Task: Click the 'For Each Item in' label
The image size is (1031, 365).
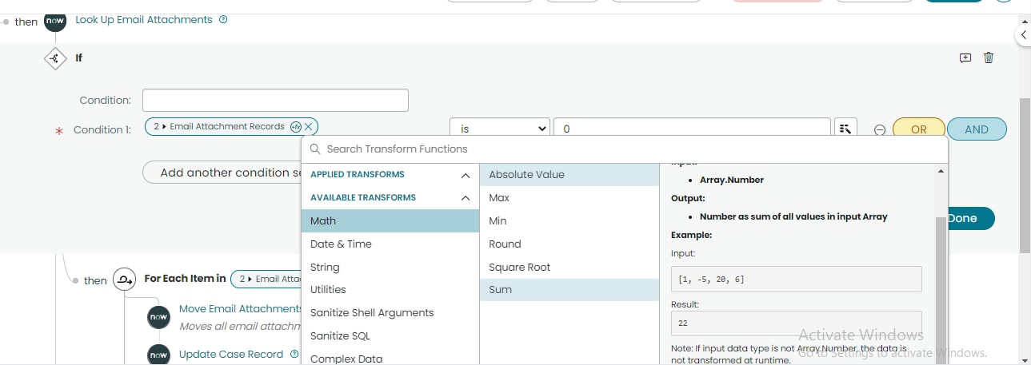Action: pos(185,279)
